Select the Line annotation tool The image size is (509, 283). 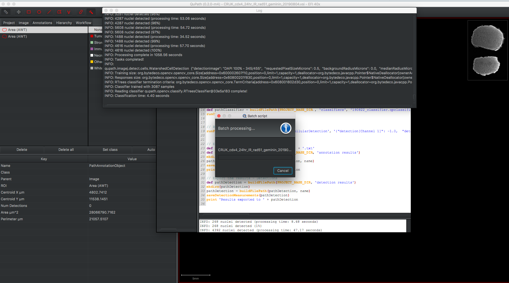pyautogui.click(x=49, y=12)
